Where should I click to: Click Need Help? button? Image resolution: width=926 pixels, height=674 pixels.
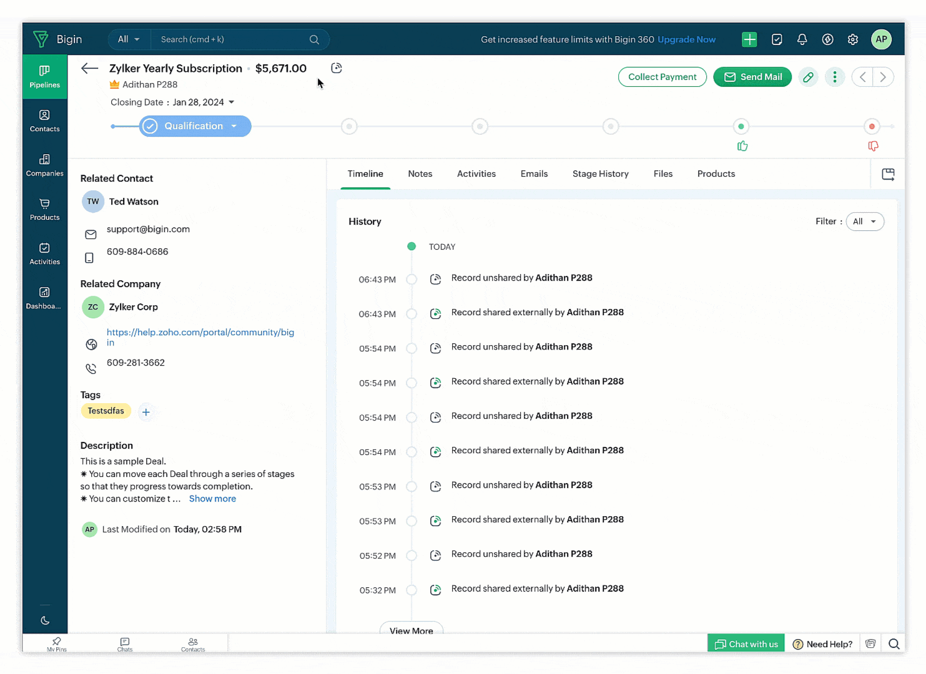823,643
